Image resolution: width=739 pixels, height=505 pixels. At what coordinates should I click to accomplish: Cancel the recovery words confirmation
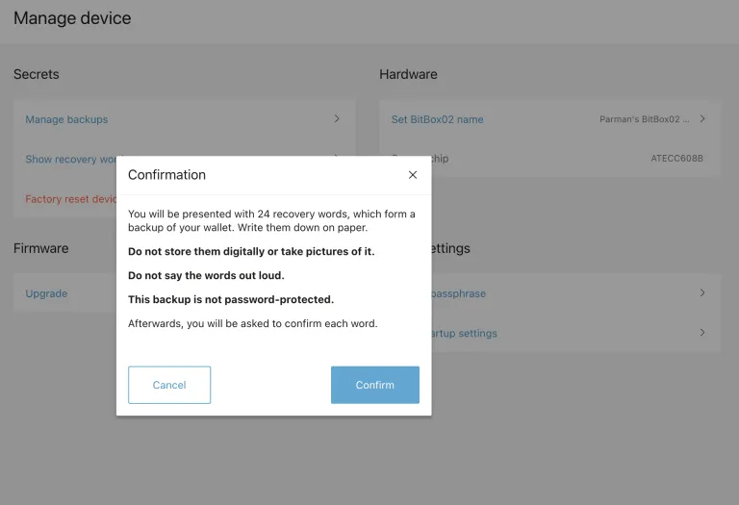click(x=169, y=385)
